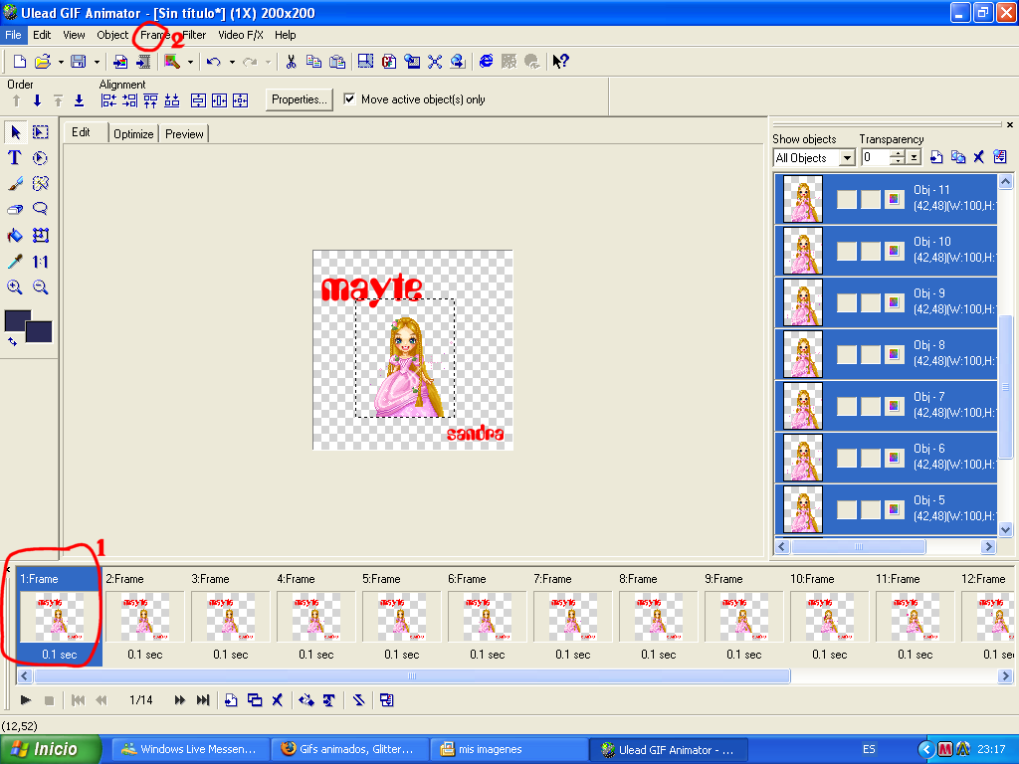Image resolution: width=1019 pixels, height=764 pixels.
Task: Open the Object menu
Action: pyautogui.click(x=112, y=35)
